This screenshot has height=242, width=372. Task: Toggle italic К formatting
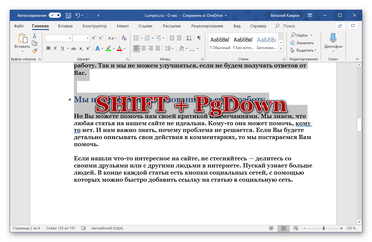click(x=55, y=48)
